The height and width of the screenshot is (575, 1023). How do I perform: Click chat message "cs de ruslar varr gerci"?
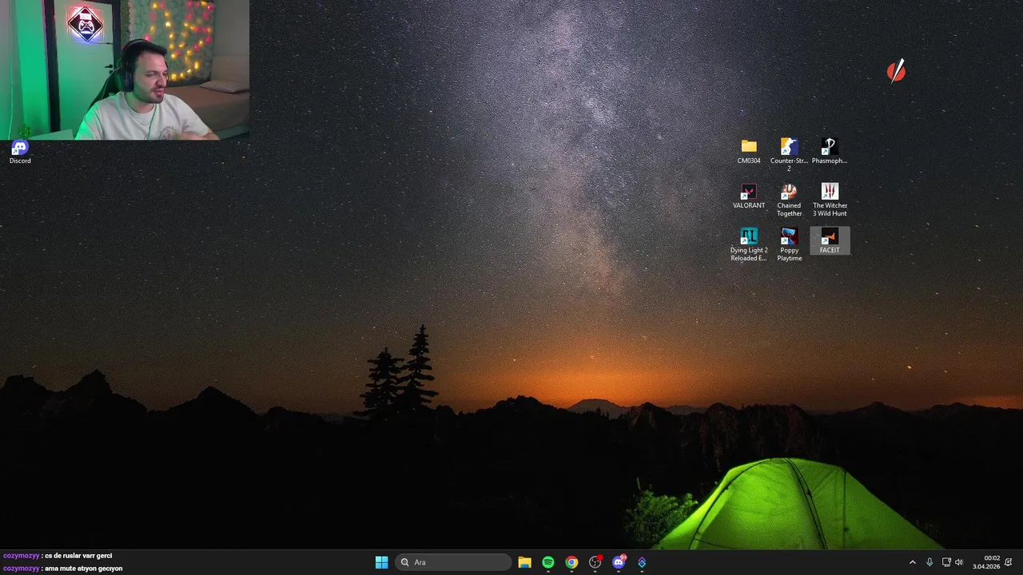(78, 556)
